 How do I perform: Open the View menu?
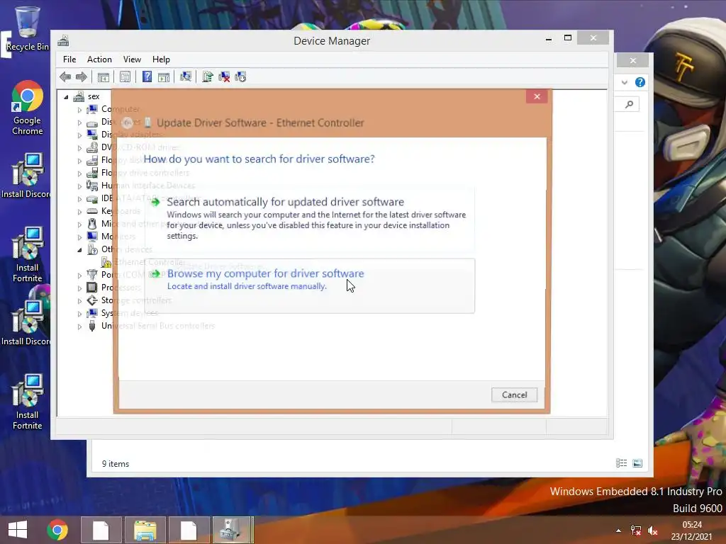click(x=132, y=59)
